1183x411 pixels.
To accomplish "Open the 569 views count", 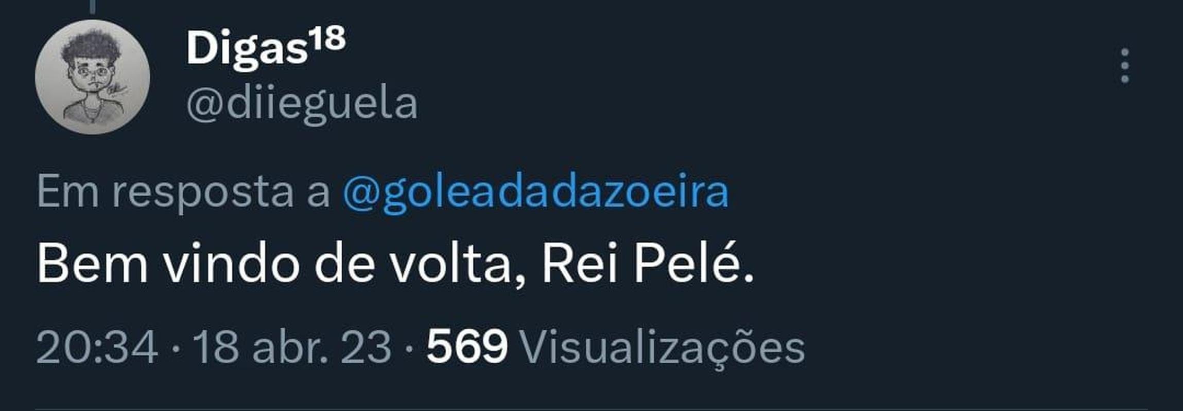I will pyautogui.click(x=467, y=348).
